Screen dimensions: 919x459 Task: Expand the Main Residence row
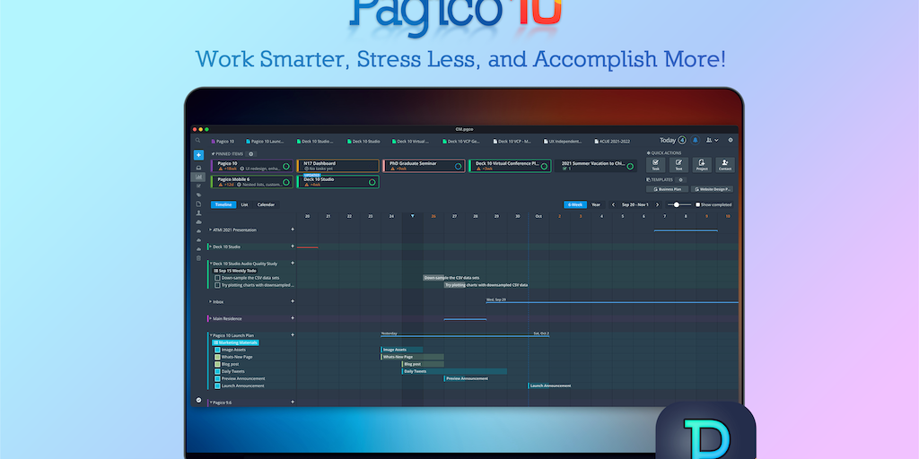tap(211, 318)
